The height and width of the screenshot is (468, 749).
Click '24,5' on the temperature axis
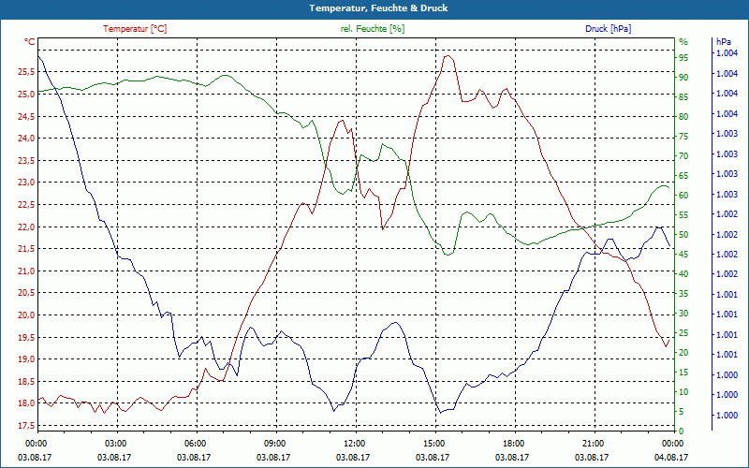(x=26, y=116)
